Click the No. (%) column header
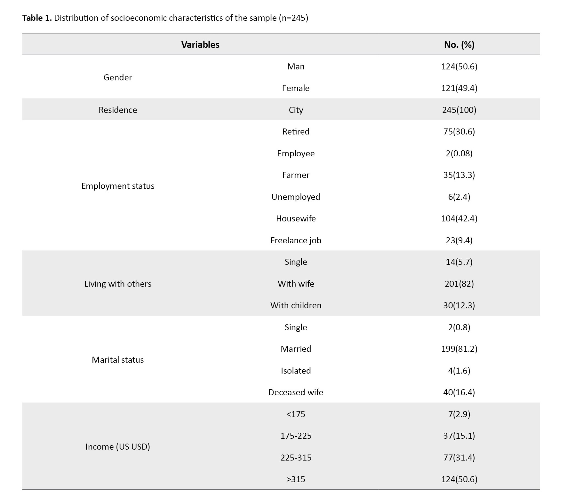The width and height of the screenshot is (567, 495). click(459, 44)
